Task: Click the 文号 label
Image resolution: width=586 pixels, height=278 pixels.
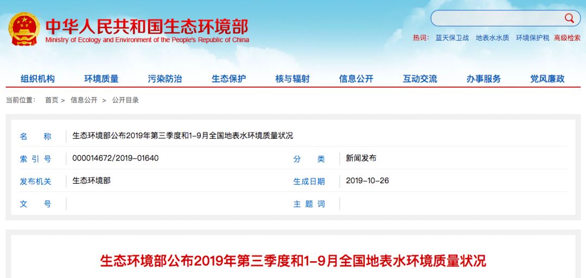Action: point(35,204)
